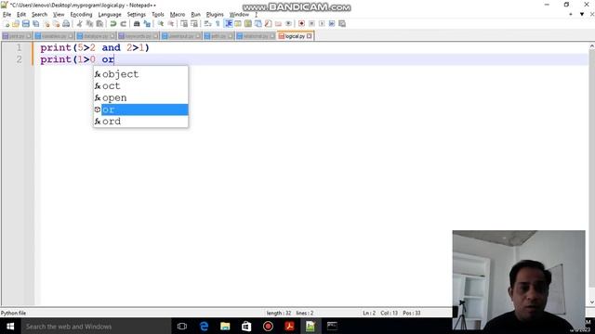Switch to the logical.py tab
The height and width of the screenshot is (334, 595).
295,36
